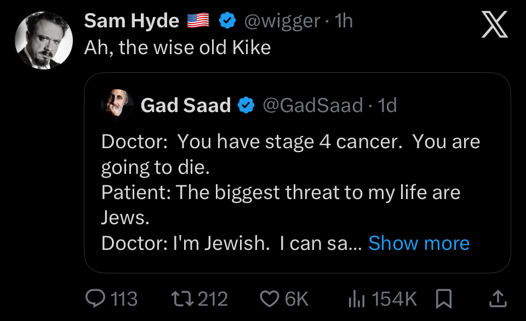
Task: Click the reply speech bubble icon
Action: (96, 299)
